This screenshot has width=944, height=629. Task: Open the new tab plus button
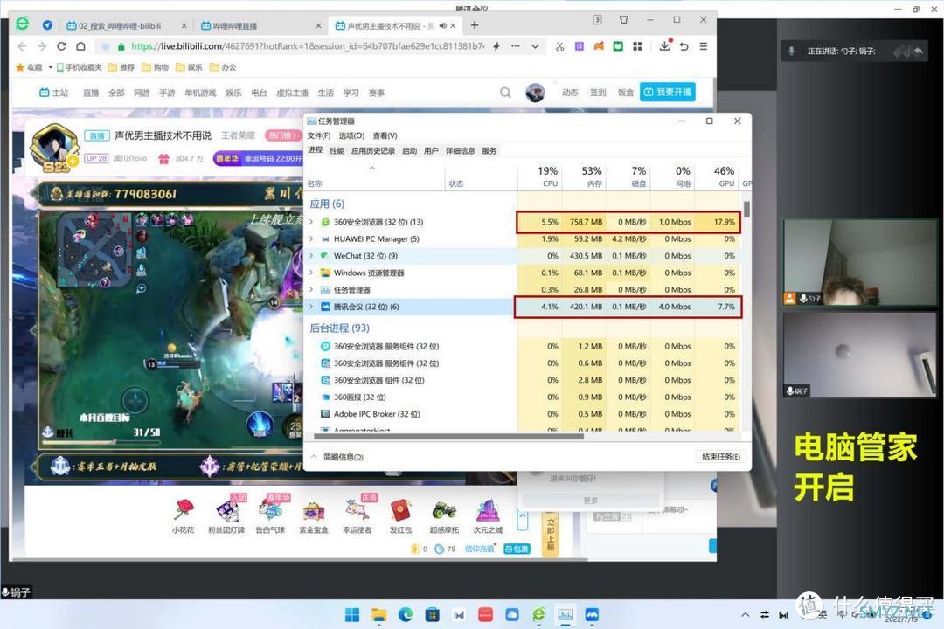pos(475,25)
